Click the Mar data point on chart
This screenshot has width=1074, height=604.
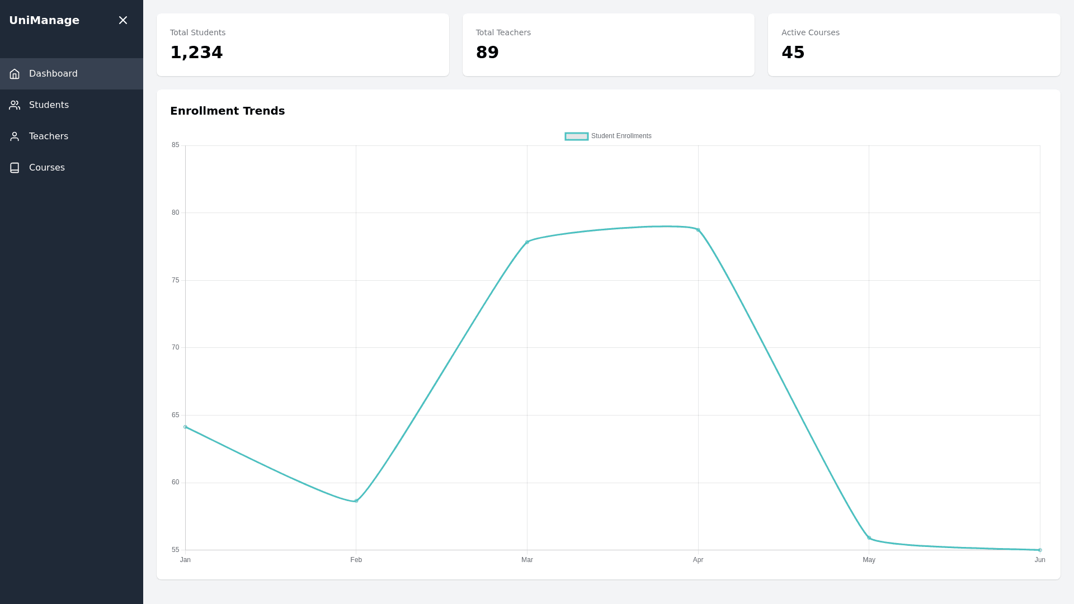[527, 242]
